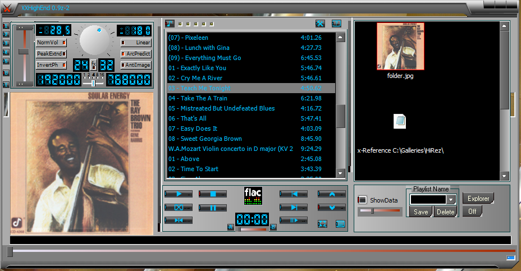Select preset button 5 in left sidebar
The height and width of the screenshot is (271, 521).
coord(6,61)
